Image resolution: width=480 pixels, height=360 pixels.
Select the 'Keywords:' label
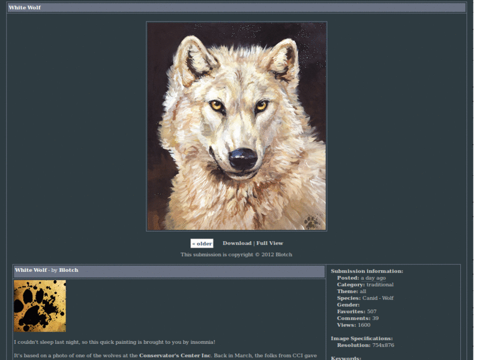346,358
